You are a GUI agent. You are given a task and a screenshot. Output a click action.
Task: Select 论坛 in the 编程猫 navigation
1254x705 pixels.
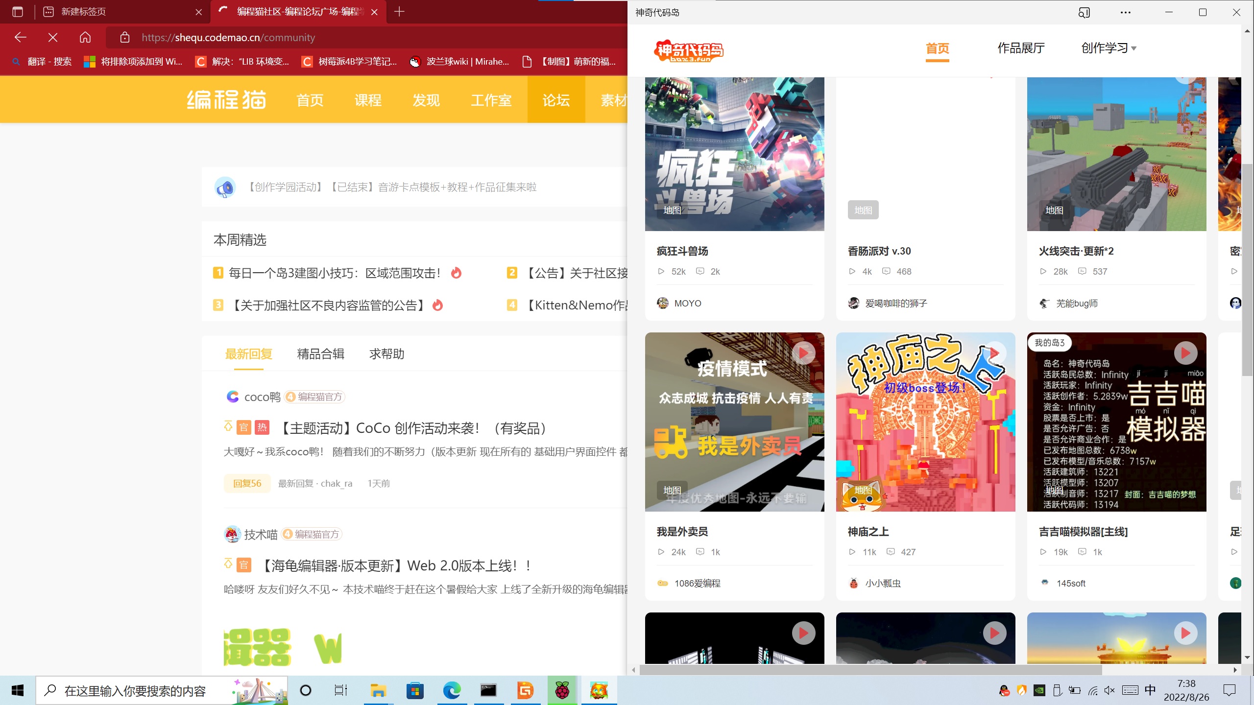(x=556, y=100)
